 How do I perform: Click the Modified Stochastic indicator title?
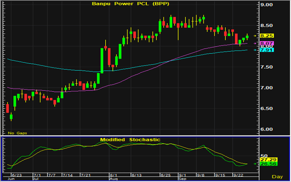click(x=130, y=140)
